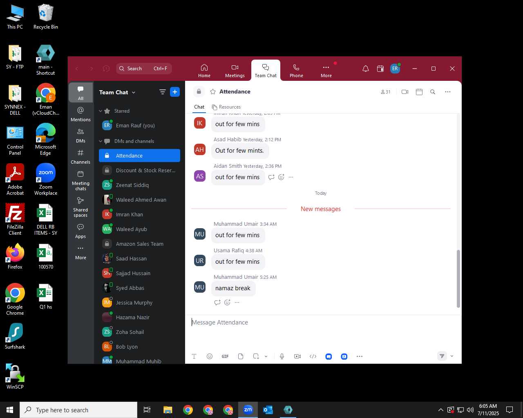The image size is (523, 418).
Task: Click the notifications bell icon
Action: pyautogui.click(x=366, y=69)
